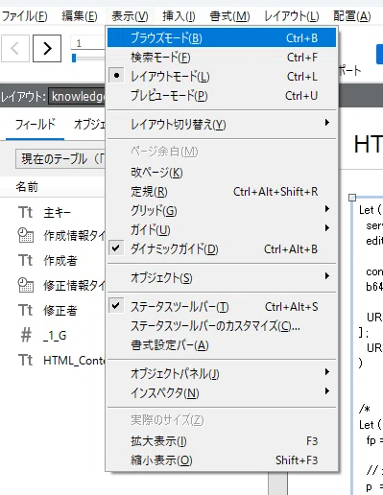
Task: Choose 縮小表示(O) zoom out
Action: [x=222, y=460]
